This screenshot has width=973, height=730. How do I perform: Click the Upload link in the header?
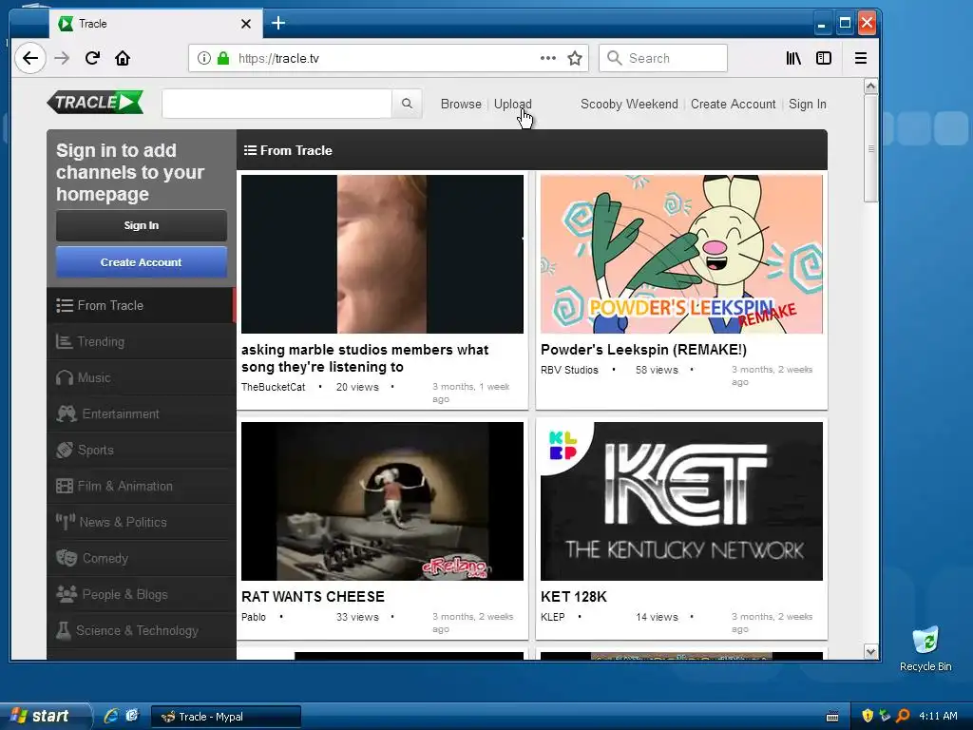[x=512, y=105]
